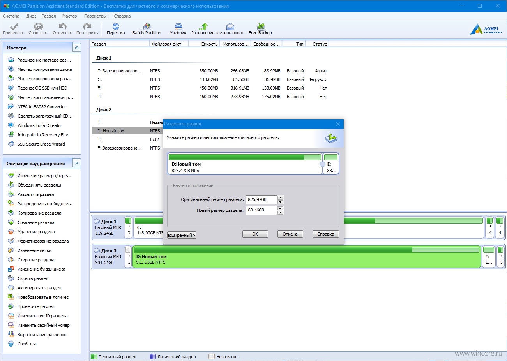The width and height of the screenshot is (507, 361).
Task: Click the E: new partition block in dialog
Action: pos(331,164)
